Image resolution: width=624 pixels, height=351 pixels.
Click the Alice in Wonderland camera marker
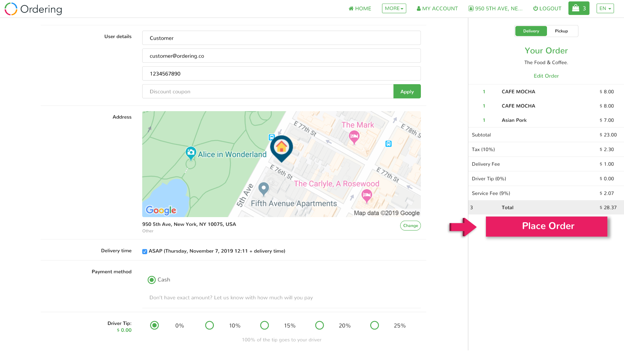point(191,153)
